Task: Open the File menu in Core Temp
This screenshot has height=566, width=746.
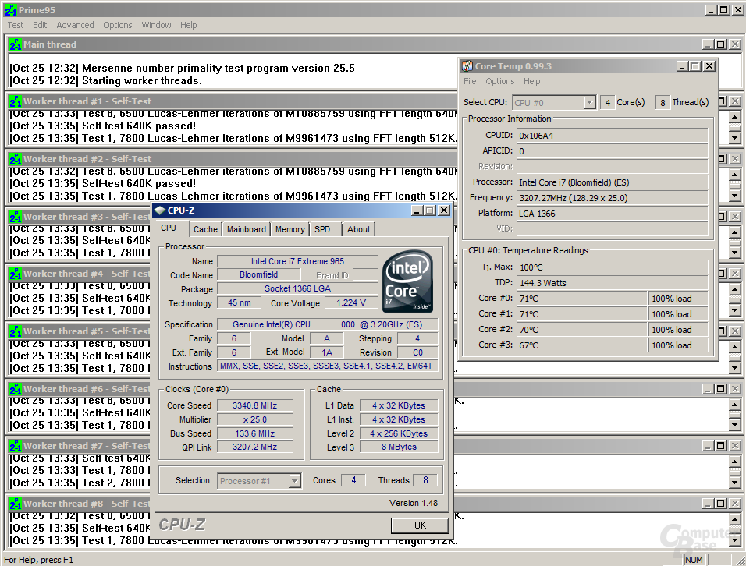Action: (x=470, y=81)
